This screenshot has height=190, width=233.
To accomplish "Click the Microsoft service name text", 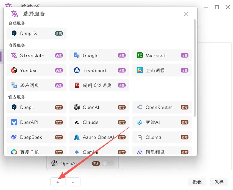I will tap(156, 55).
